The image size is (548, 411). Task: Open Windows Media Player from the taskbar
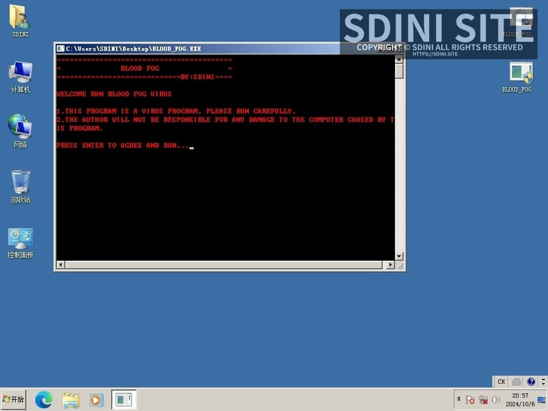(x=97, y=399)
